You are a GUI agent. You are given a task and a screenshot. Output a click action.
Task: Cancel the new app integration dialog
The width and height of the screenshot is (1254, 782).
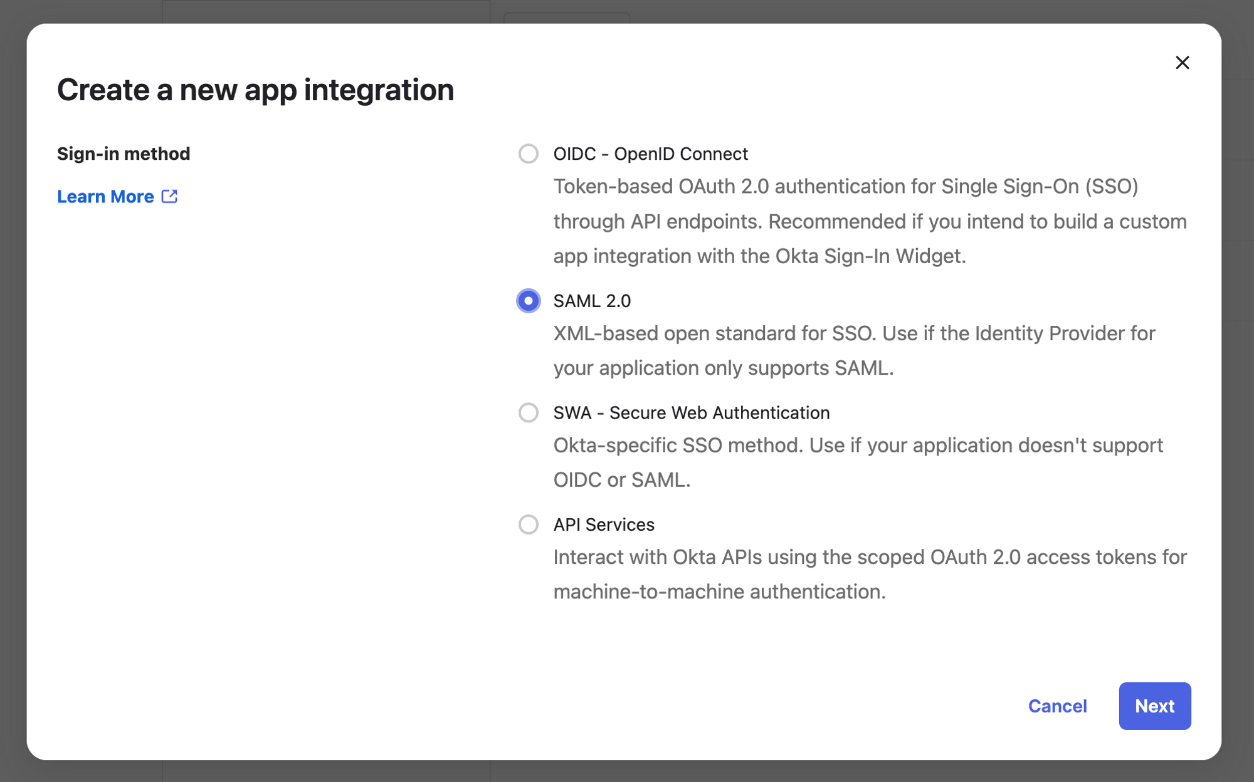point(1057,706)
